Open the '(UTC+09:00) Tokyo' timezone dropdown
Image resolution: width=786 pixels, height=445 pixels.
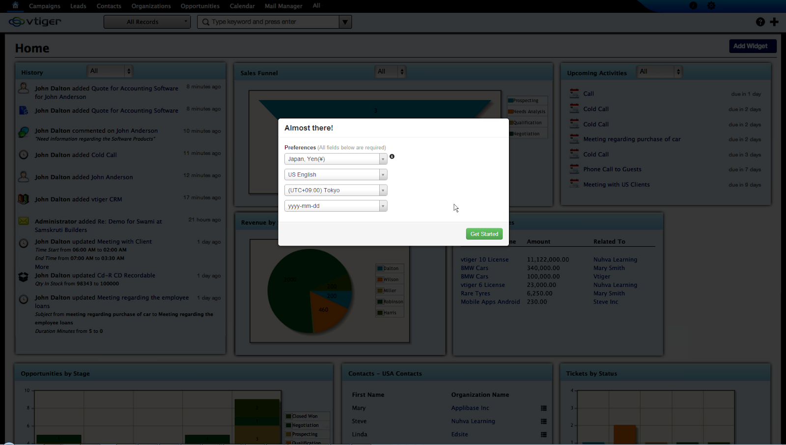click(x=336, y=191)
